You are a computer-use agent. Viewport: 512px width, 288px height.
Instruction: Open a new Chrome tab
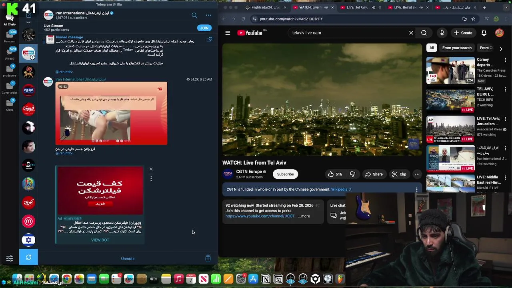pos(484,7)
